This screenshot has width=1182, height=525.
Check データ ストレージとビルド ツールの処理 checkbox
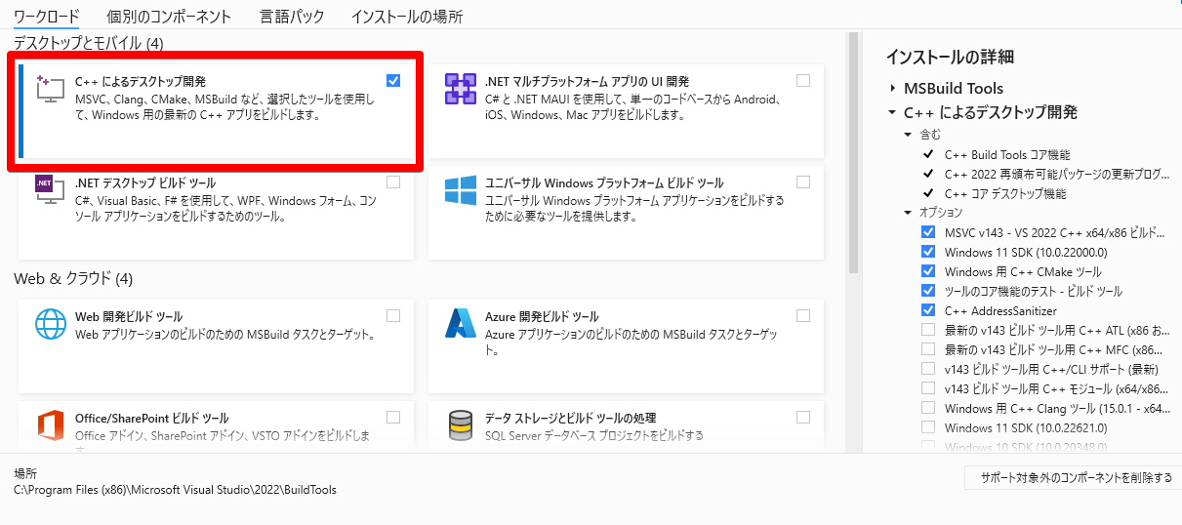(803, 417)
